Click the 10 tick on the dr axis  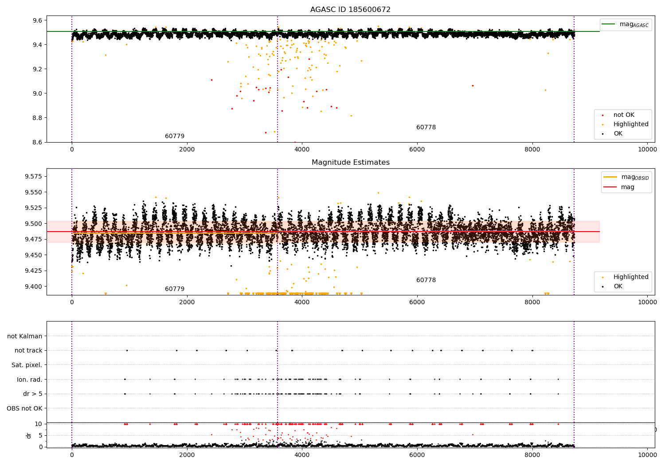point(39,424)
